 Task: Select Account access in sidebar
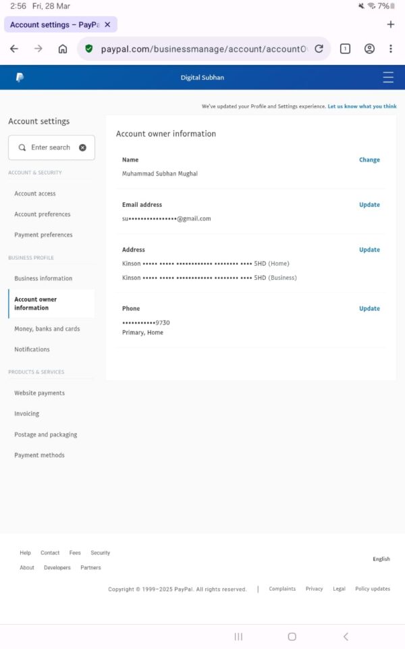click(x=35, y=194)
